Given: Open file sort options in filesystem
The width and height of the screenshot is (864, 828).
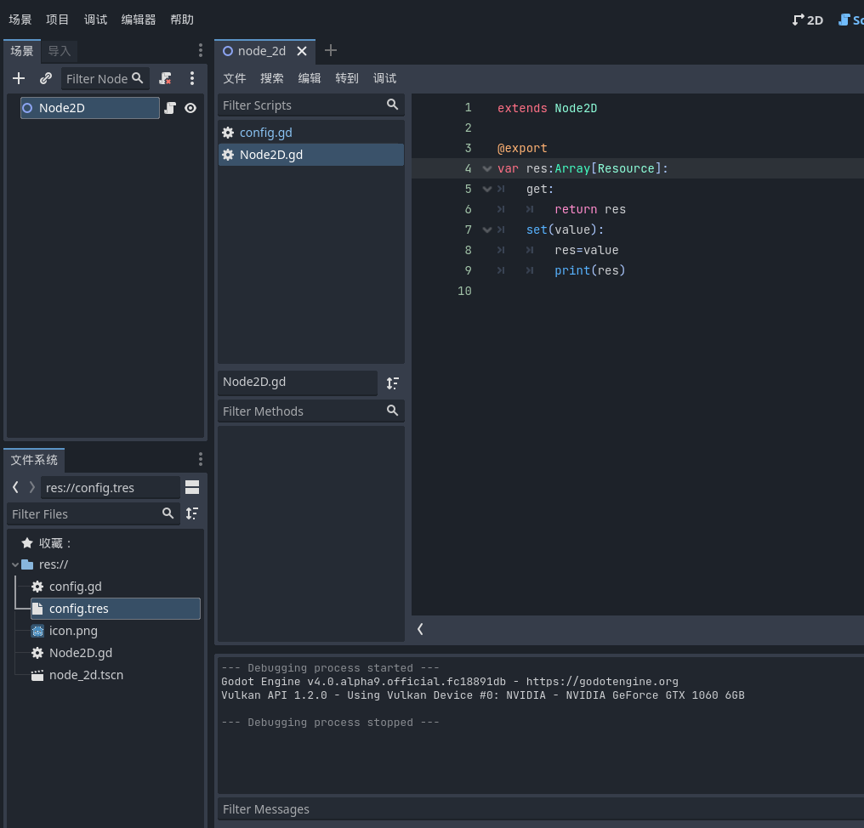Looking at the screenshot, I should click(x=192, y=513).
